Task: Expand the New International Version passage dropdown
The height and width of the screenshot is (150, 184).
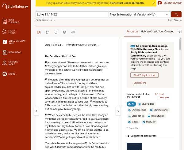Action: (x=82, y=45)
